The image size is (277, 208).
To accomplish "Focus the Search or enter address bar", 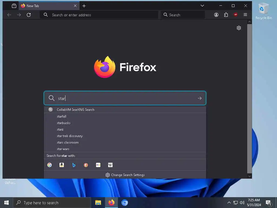I will coord(99,15).
